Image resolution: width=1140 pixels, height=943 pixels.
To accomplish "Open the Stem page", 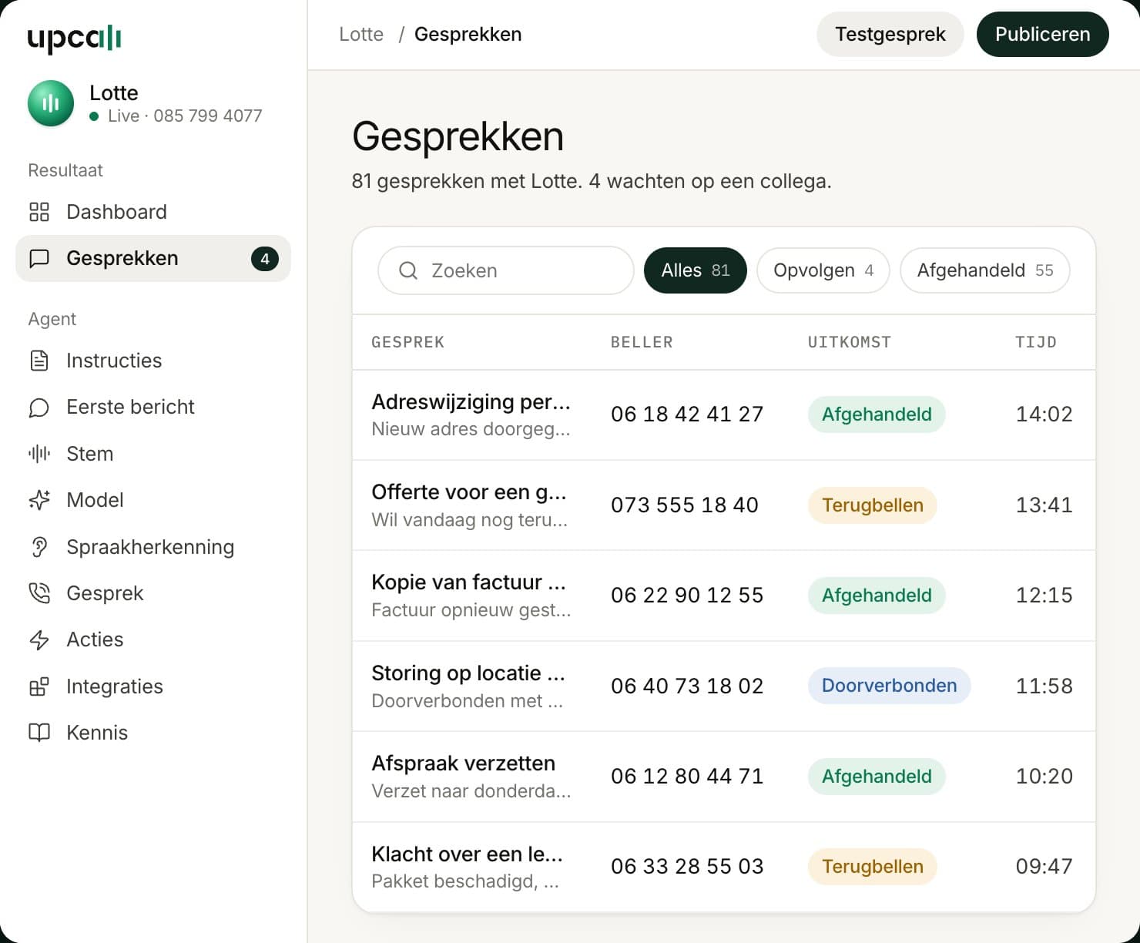I will click(153, 454).
